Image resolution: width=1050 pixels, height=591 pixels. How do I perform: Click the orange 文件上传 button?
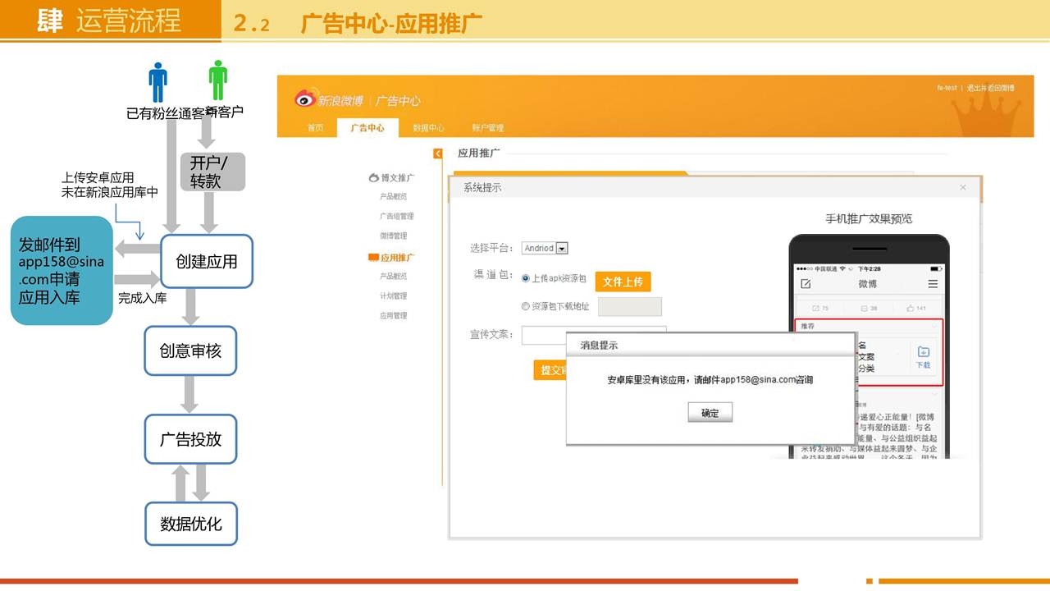click(623, 282)
